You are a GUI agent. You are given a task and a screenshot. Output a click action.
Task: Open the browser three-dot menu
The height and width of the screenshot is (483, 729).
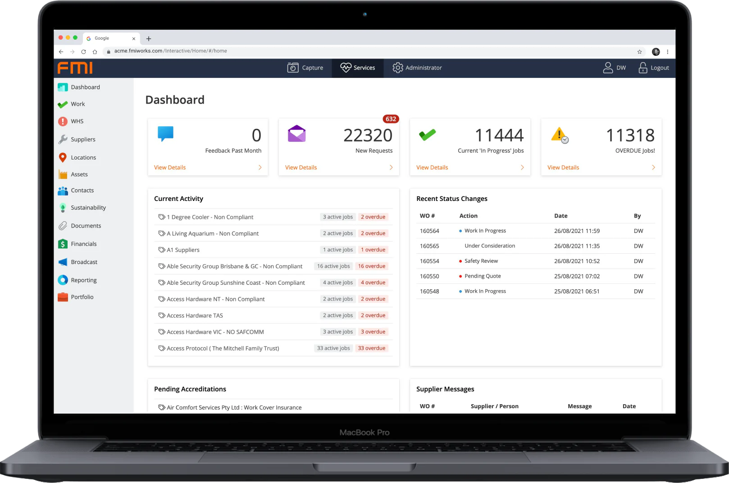[x=667, y=51]
